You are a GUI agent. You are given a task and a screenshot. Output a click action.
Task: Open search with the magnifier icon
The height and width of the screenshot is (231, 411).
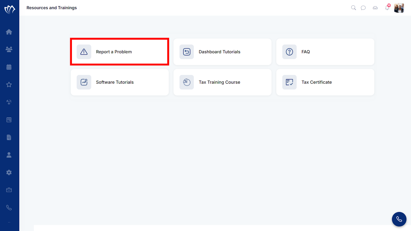pos(353,8)
